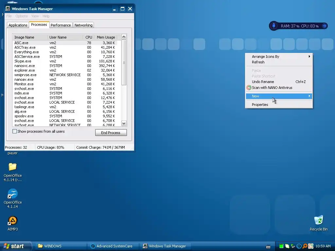Select the explorer.exe process row
This screenshot has width=335, height=251.
pos(65,70)
